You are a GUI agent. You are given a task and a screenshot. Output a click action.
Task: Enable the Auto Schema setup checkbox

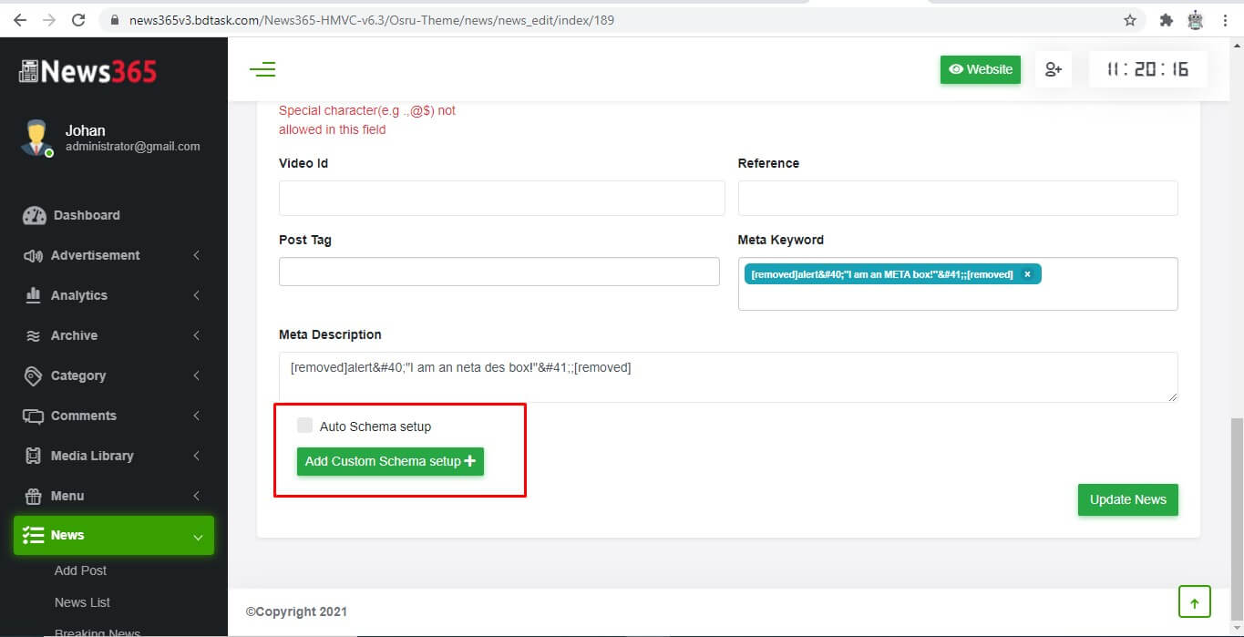[x=304, y=426]
